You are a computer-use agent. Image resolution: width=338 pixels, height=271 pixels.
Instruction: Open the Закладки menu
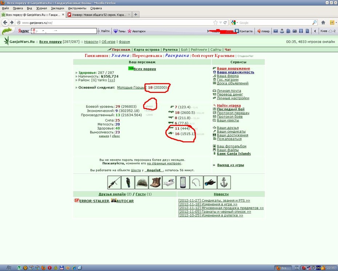[x=57, y=8]
